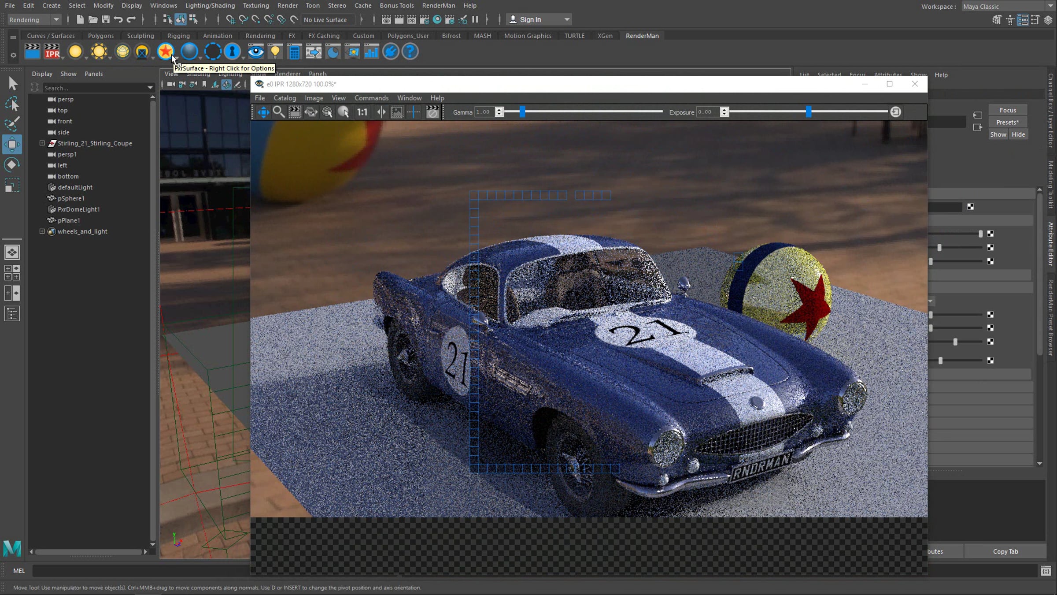Viewport: 1057px width, 595px height.
Task: Open the shelf options gear menu
Action: [13, 55]
